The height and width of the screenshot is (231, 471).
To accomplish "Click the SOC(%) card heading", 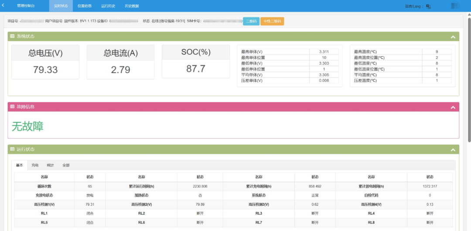I will [x=196, y=52].
